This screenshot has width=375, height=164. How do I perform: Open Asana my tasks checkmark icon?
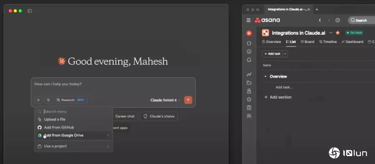point(249,52)
